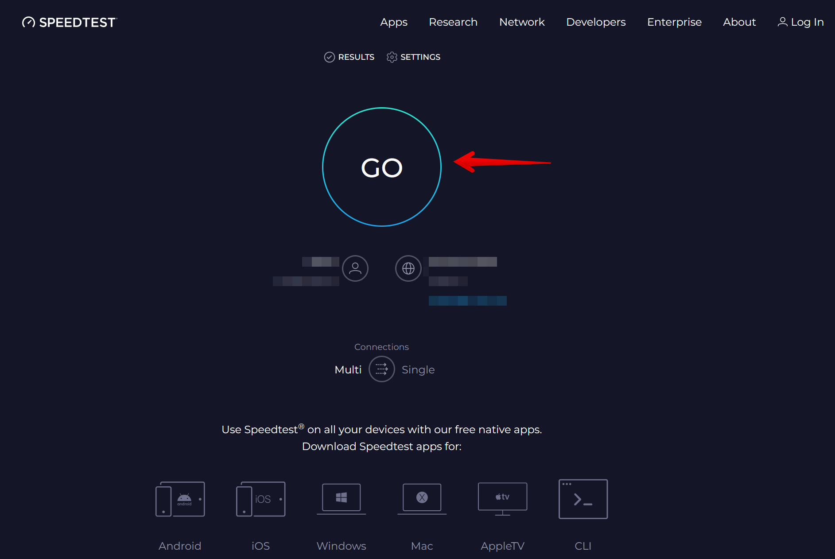Open the Enterprise menu

tap(674, 22)
